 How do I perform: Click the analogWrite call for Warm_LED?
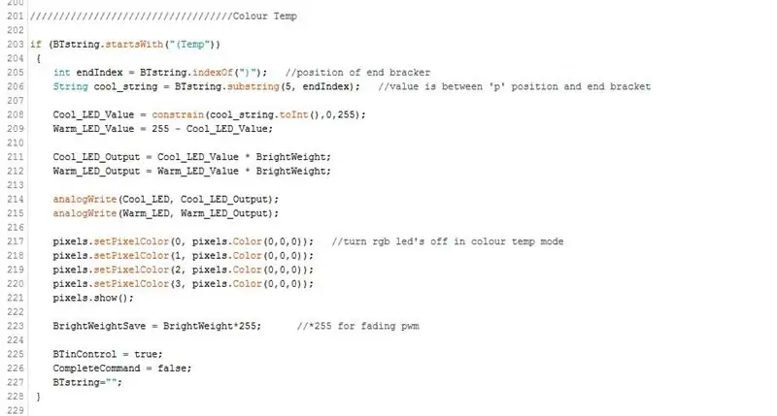84,213
